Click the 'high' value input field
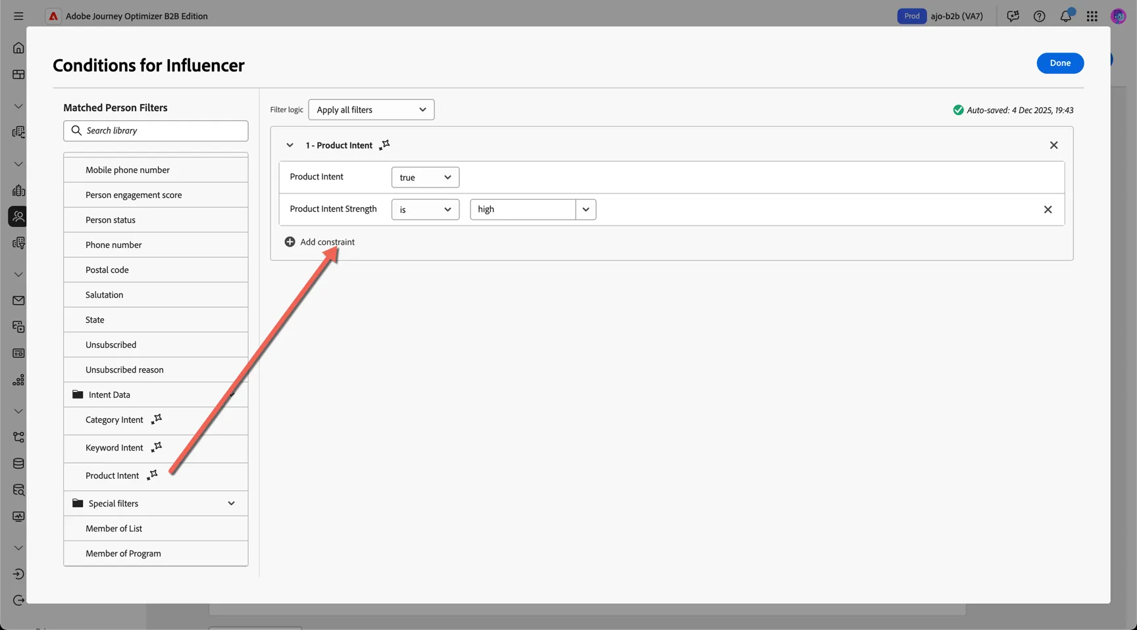1137x630 pixels. click(x=523, y=210)
